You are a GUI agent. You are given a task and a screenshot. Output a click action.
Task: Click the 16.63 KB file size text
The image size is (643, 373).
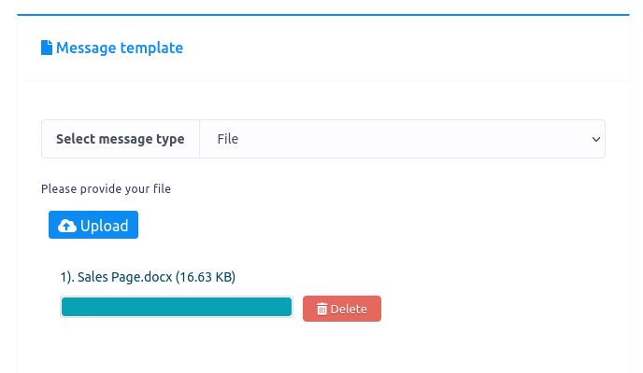[x=206, y=277]
